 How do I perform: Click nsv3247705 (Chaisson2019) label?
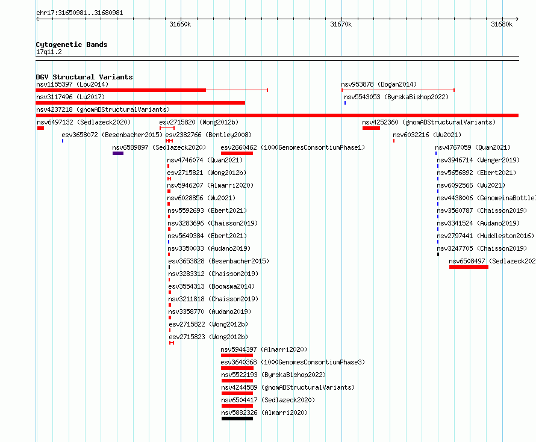[x=482, y=248]
